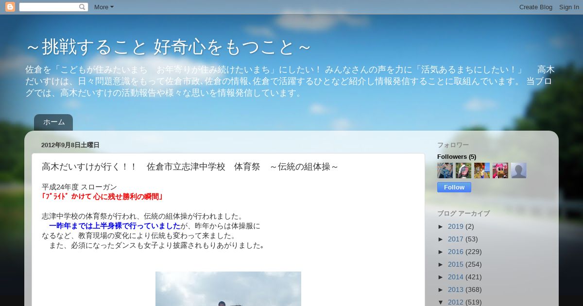Click the blue text 一昨年までは上半身裸で行っていました

115,226
